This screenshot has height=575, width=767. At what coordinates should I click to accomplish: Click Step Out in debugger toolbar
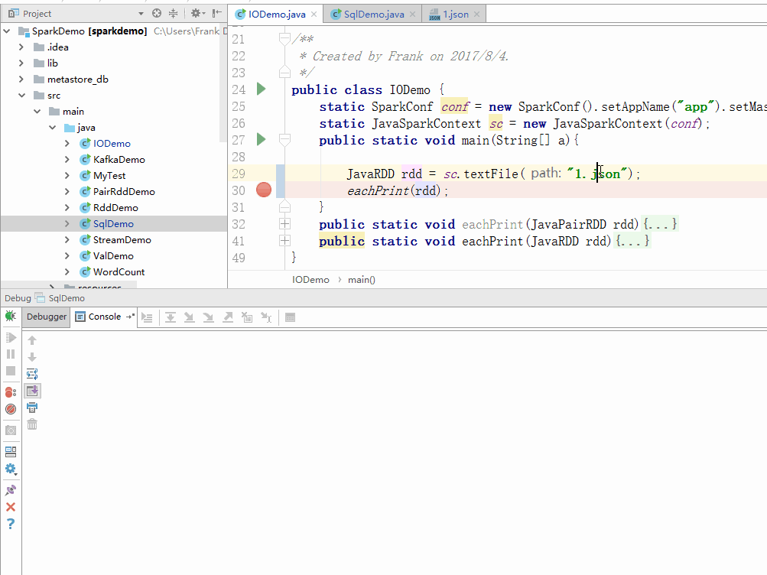pyautogui.click(x=228, y=318)
